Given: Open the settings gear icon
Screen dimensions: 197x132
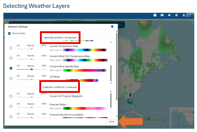Looking at the screenshot, I should [x=176, y=15].
